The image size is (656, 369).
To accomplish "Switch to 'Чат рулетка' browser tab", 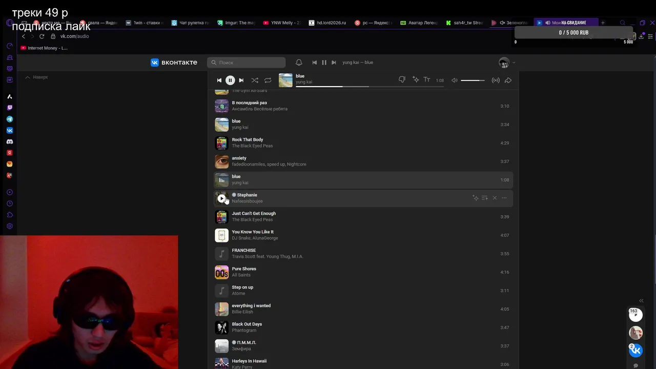I will (190, 23).
